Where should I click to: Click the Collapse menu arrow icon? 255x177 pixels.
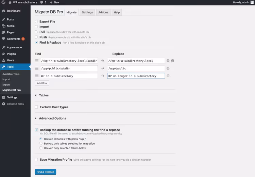(x=4, y=104)
